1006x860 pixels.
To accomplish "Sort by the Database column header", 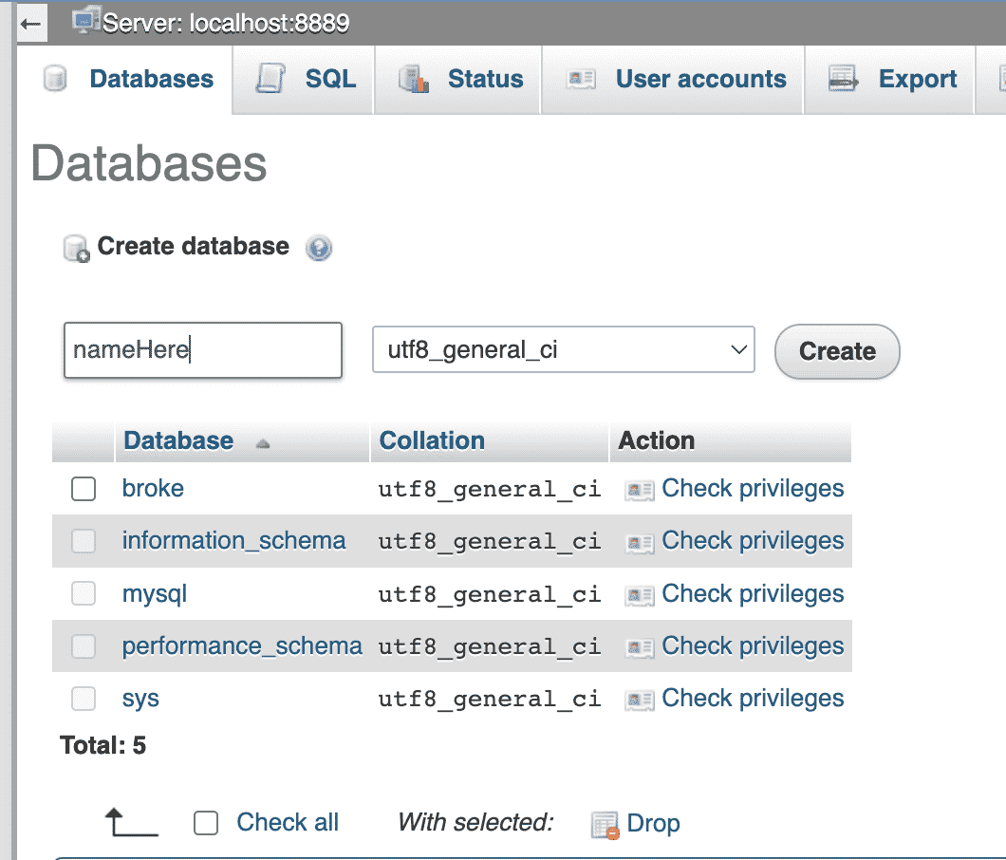I will coord(178,440).
